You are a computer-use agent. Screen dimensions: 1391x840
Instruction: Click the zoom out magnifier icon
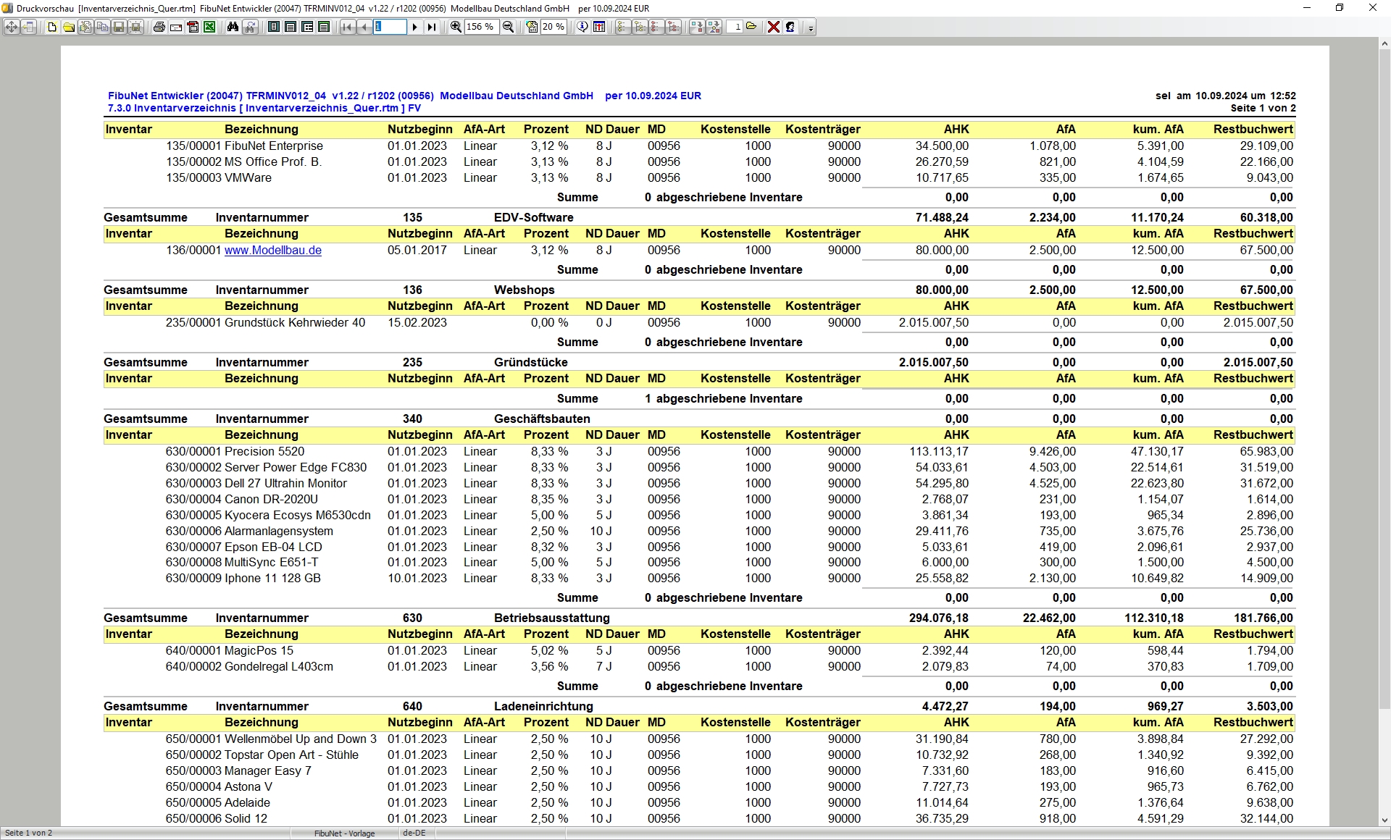coord(509,27)
